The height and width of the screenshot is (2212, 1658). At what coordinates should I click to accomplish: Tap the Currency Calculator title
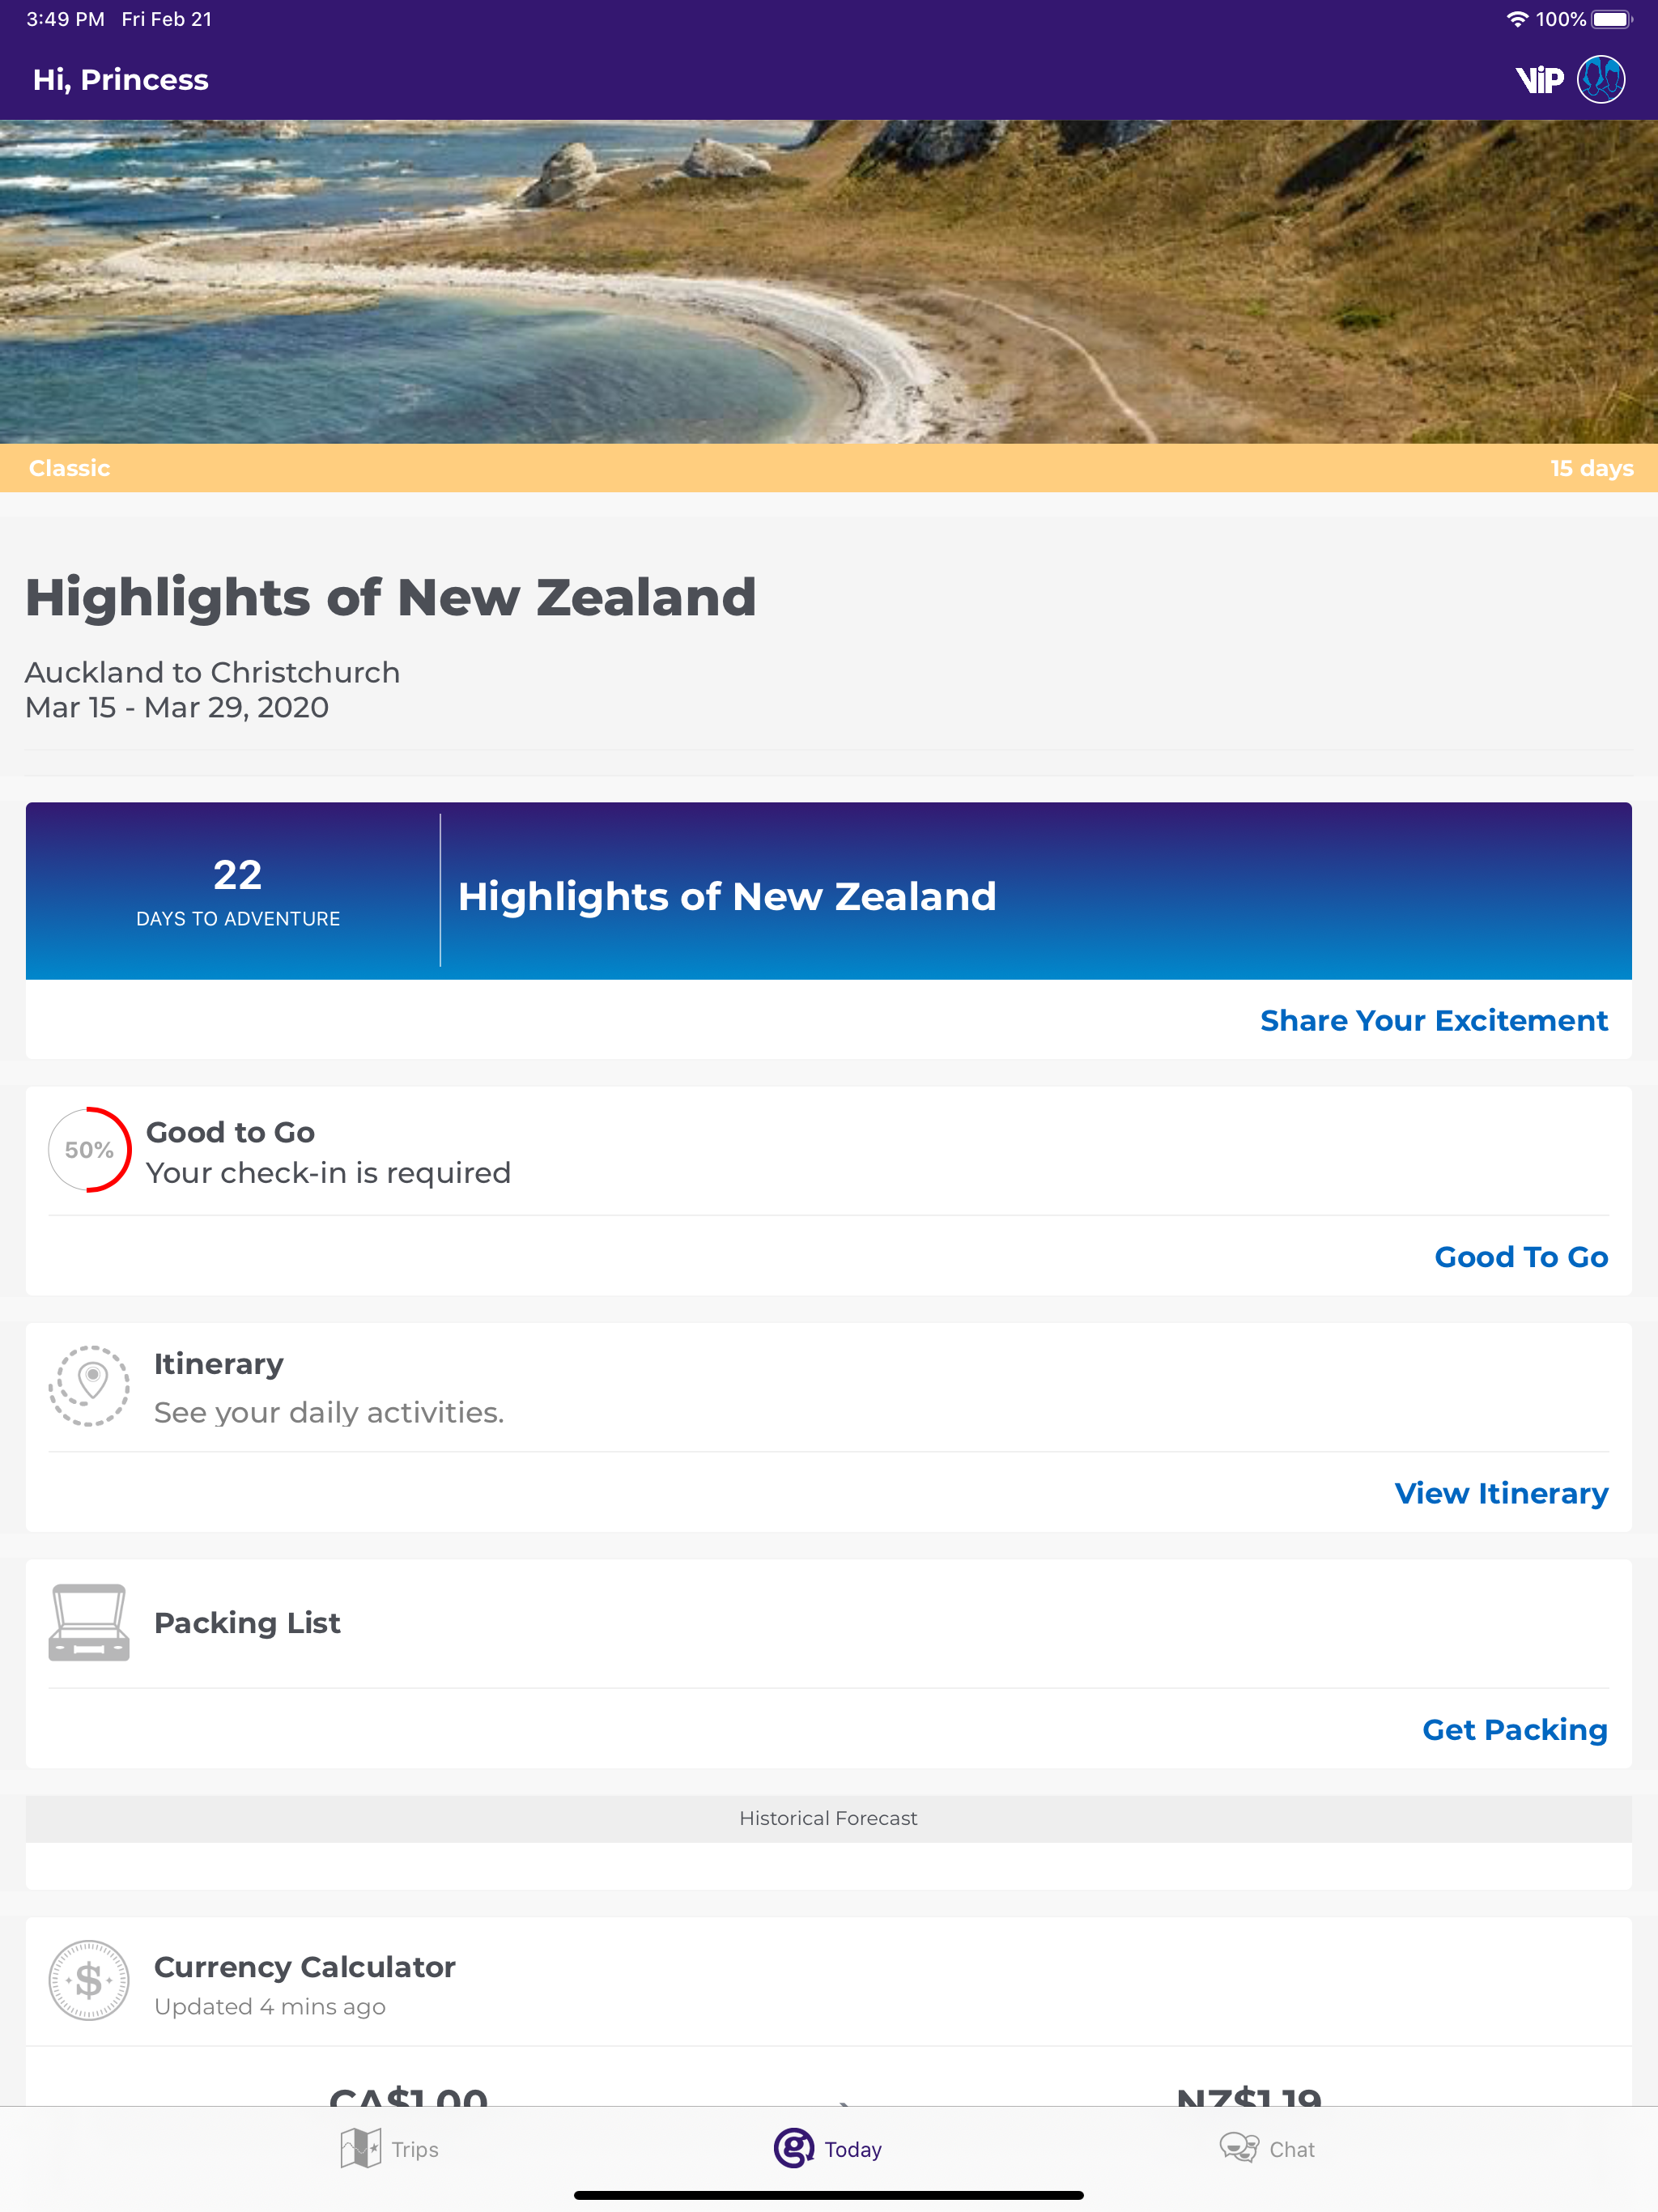304,1967
